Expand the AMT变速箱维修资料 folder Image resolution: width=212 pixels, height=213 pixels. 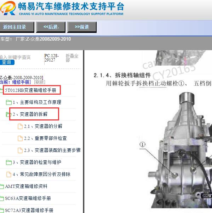tap(26, 186)
